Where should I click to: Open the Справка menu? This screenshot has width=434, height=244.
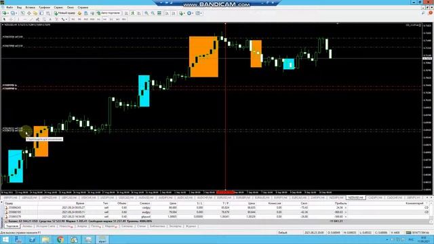coord(83,7)
